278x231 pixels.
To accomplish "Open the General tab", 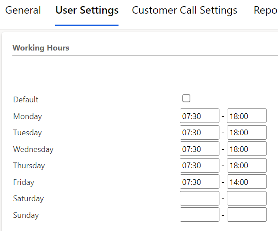I will point(23,11).
